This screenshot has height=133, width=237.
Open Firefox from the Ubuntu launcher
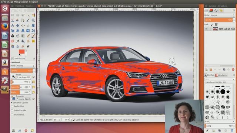click(5, 27)
